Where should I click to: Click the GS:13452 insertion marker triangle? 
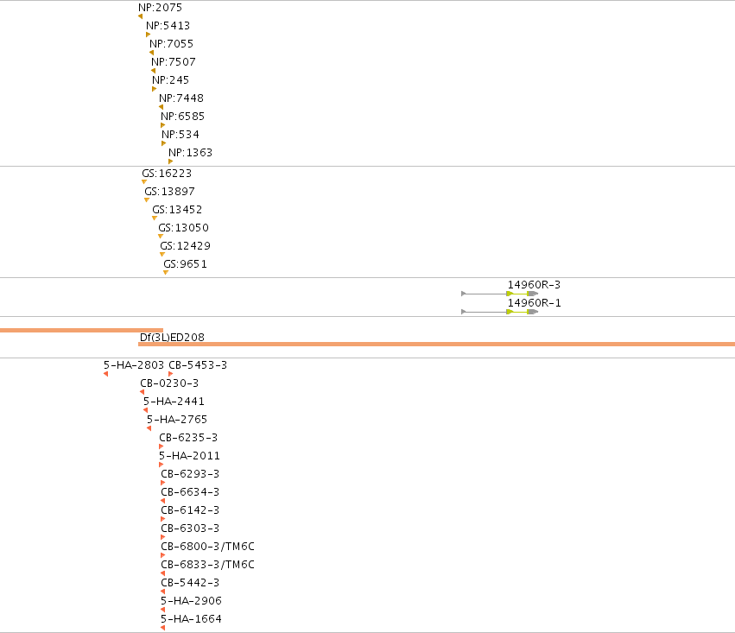tap(155, 218)
